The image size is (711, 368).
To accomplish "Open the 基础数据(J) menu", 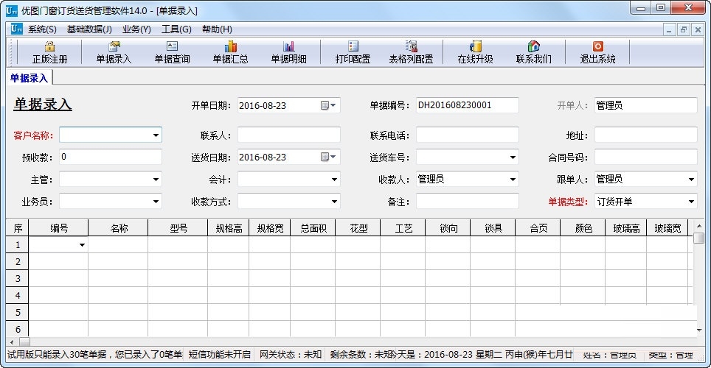I will tap(89, 29).
